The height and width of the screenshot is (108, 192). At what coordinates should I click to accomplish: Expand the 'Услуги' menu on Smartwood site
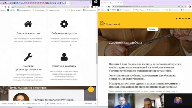pos(153,29)
